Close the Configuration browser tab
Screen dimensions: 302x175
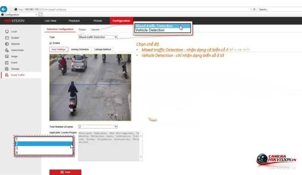(36, 14)
